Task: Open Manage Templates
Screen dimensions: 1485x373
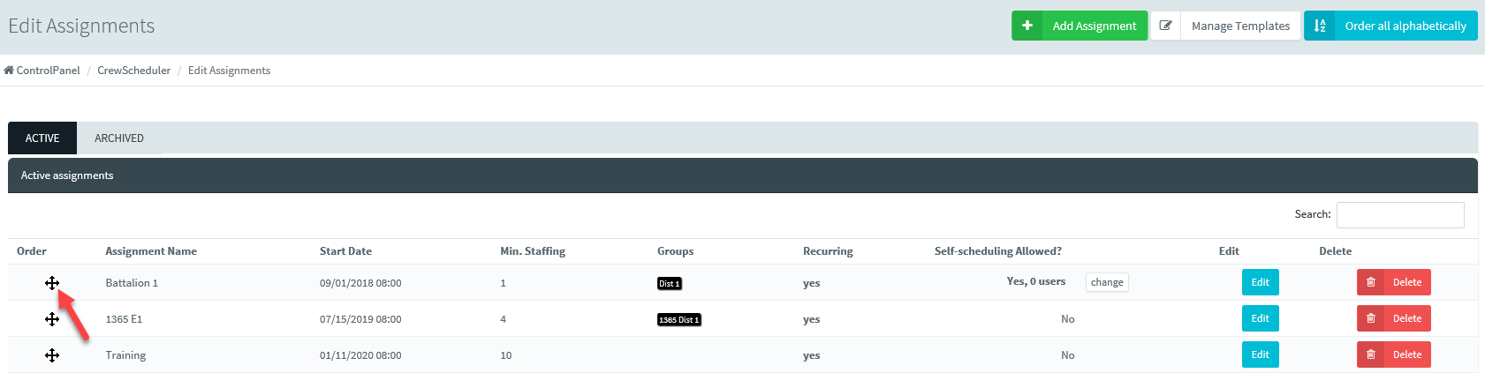Action: tap(1226, 26)
